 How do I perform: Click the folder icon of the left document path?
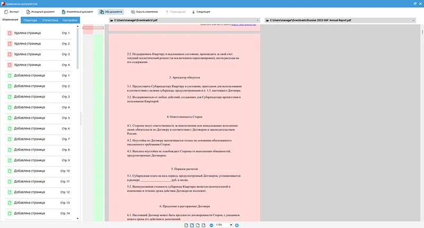click(111, 20)
